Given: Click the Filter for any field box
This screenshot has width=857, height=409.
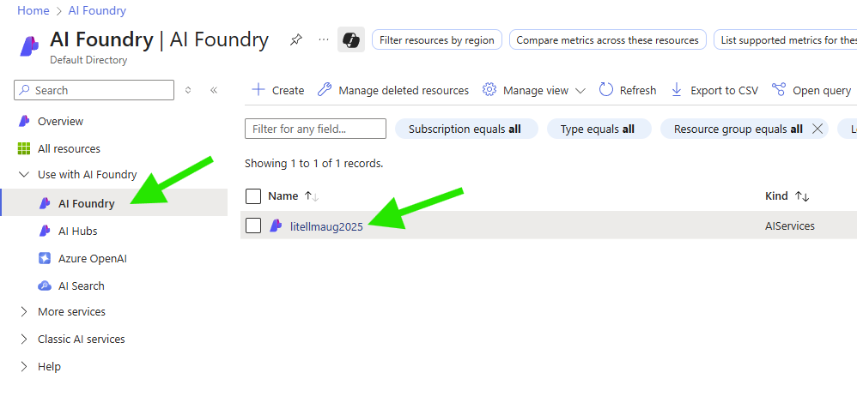Looking at the screenshot, I should click(x=315, y=129).
